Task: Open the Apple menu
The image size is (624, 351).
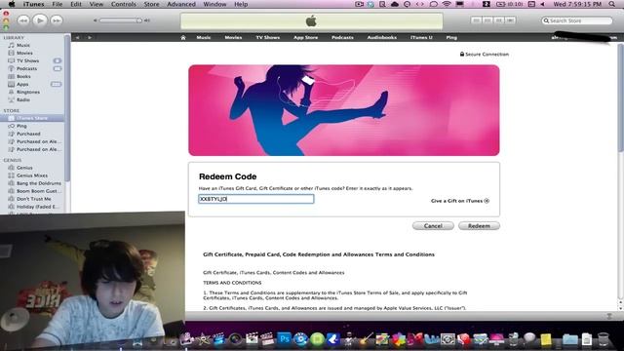Action: point(12,4)
